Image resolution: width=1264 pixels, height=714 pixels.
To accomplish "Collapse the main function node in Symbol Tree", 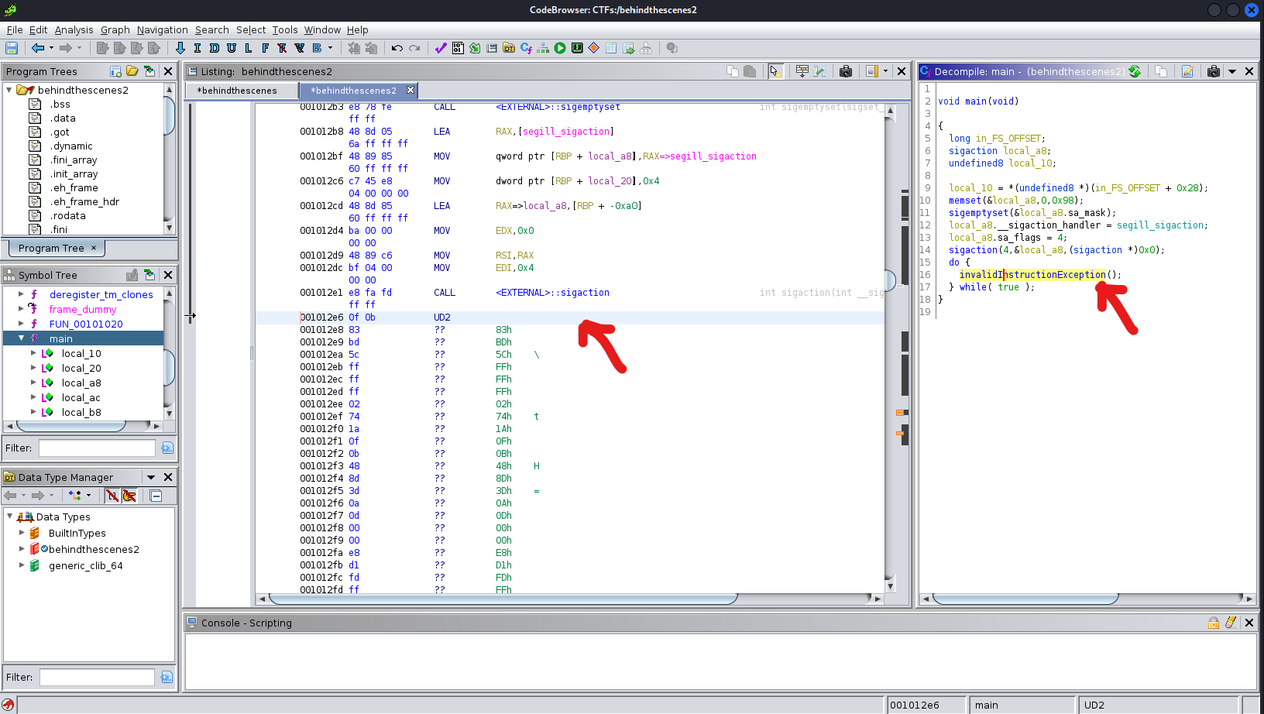I will pos(21,338).
